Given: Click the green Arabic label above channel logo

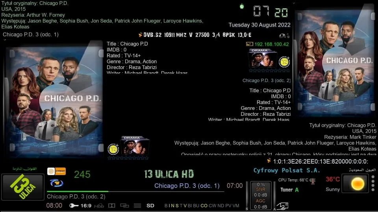Looking at the screenshot, I should [24, 169].
